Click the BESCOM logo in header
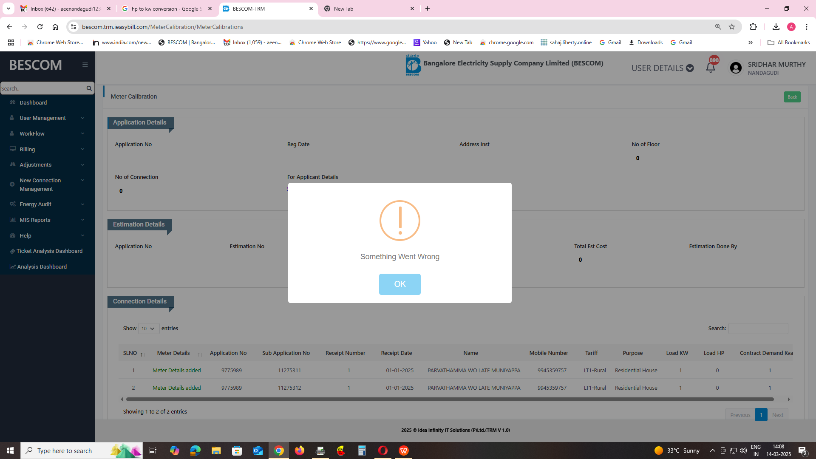816x459 pixels. [412, 65]
